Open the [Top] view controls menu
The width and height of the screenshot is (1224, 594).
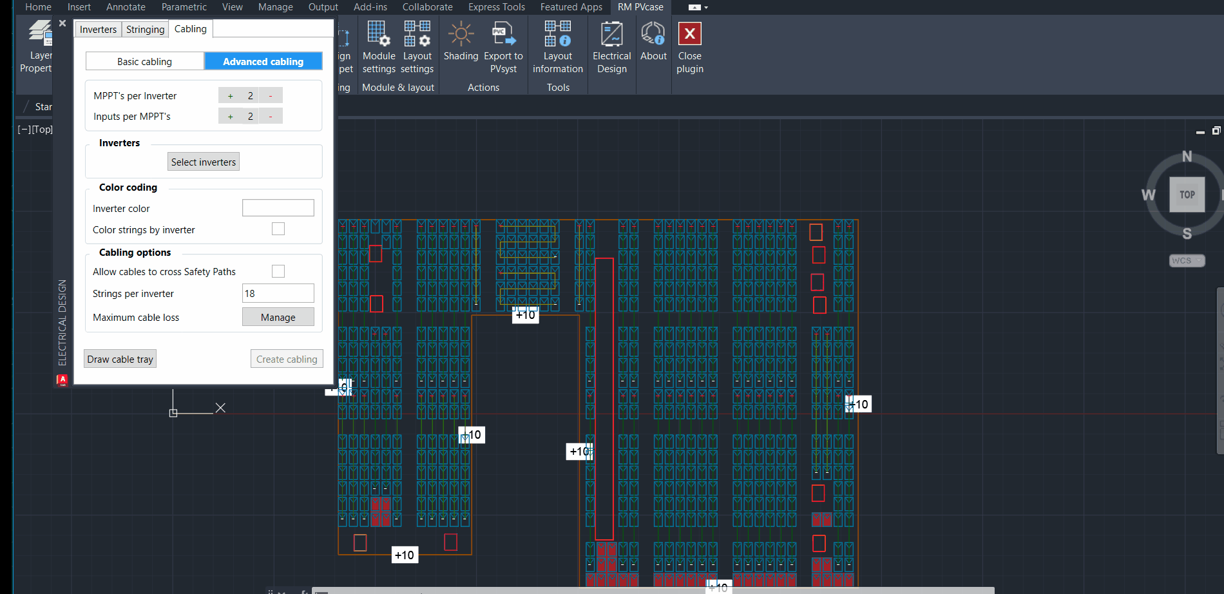point(43,129)
